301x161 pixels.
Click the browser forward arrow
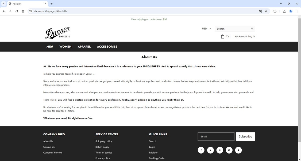[10, 11]
